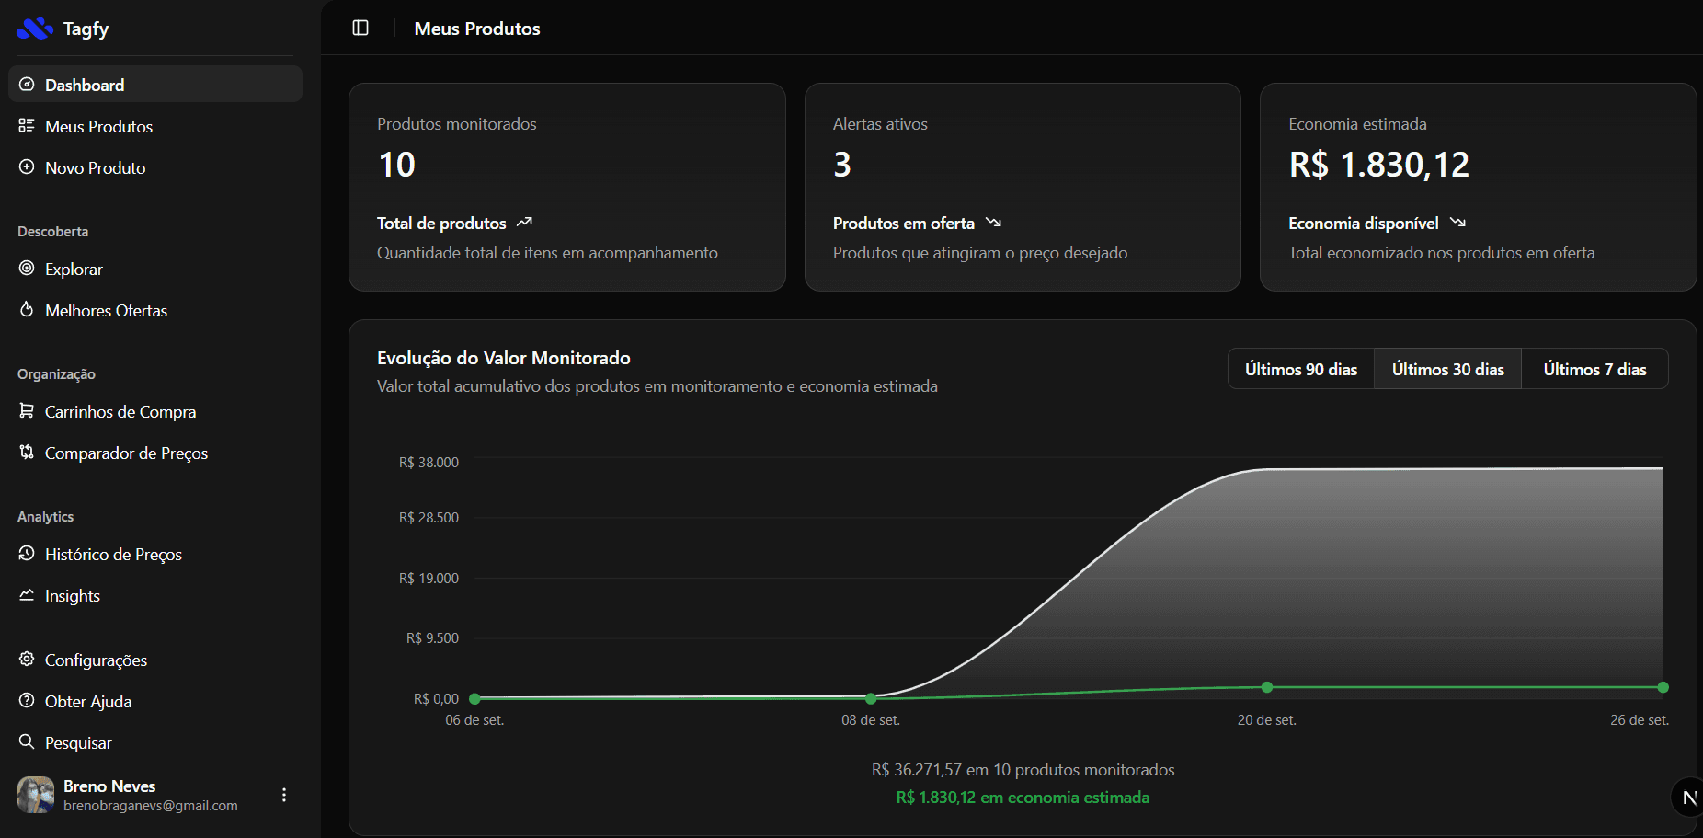This screenshot has width=1703, height=838.
Task: Open Dashboard from the sidebar
Action: pos(85,85)
